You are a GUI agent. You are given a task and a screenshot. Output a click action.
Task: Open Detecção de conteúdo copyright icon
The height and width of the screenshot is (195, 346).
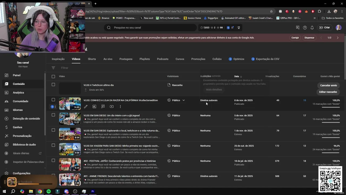point(6,119)
